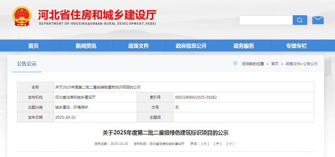Click the 政策文件 breadcrumb link
Viewport: 335px width, 157px height.
click(x=293, y=64)
